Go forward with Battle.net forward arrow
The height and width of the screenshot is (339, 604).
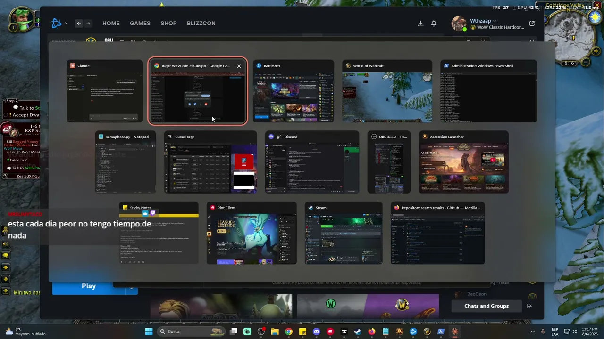(x=88, y=24)
